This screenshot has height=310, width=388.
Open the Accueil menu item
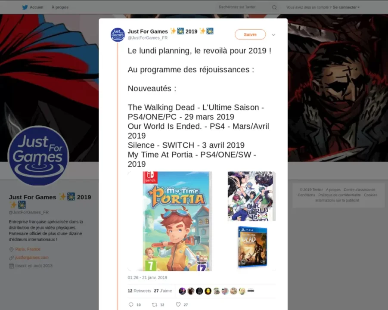(x=36, y=7)
